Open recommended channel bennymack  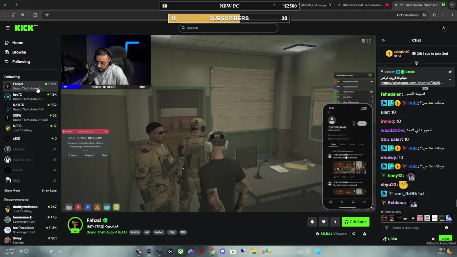click(30, 220)
